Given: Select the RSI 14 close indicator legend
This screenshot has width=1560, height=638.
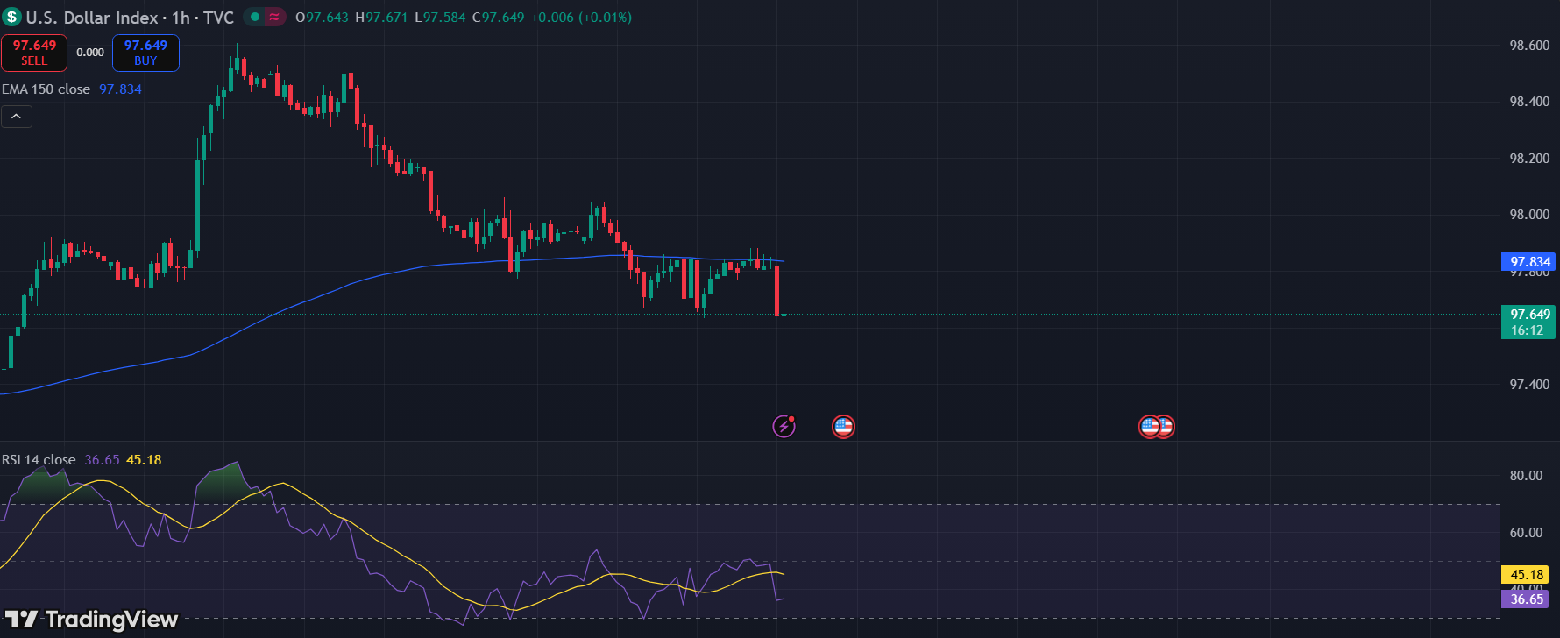Looking at the screenshot, I should (39, 460).
